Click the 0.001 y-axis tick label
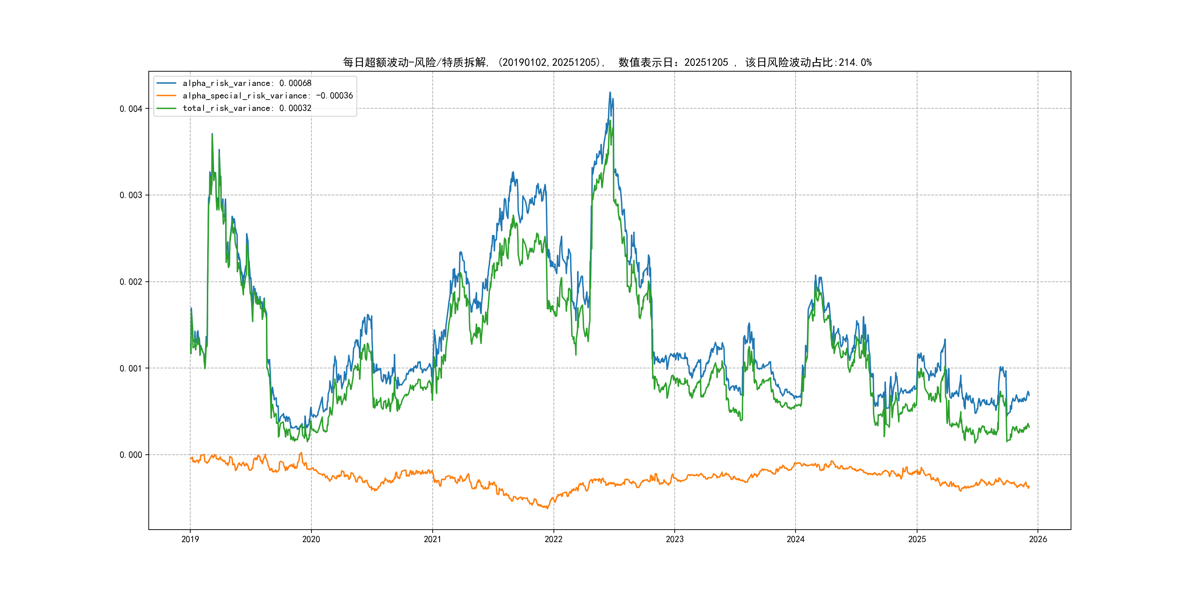1190x595 pixels. coord(131,369)
